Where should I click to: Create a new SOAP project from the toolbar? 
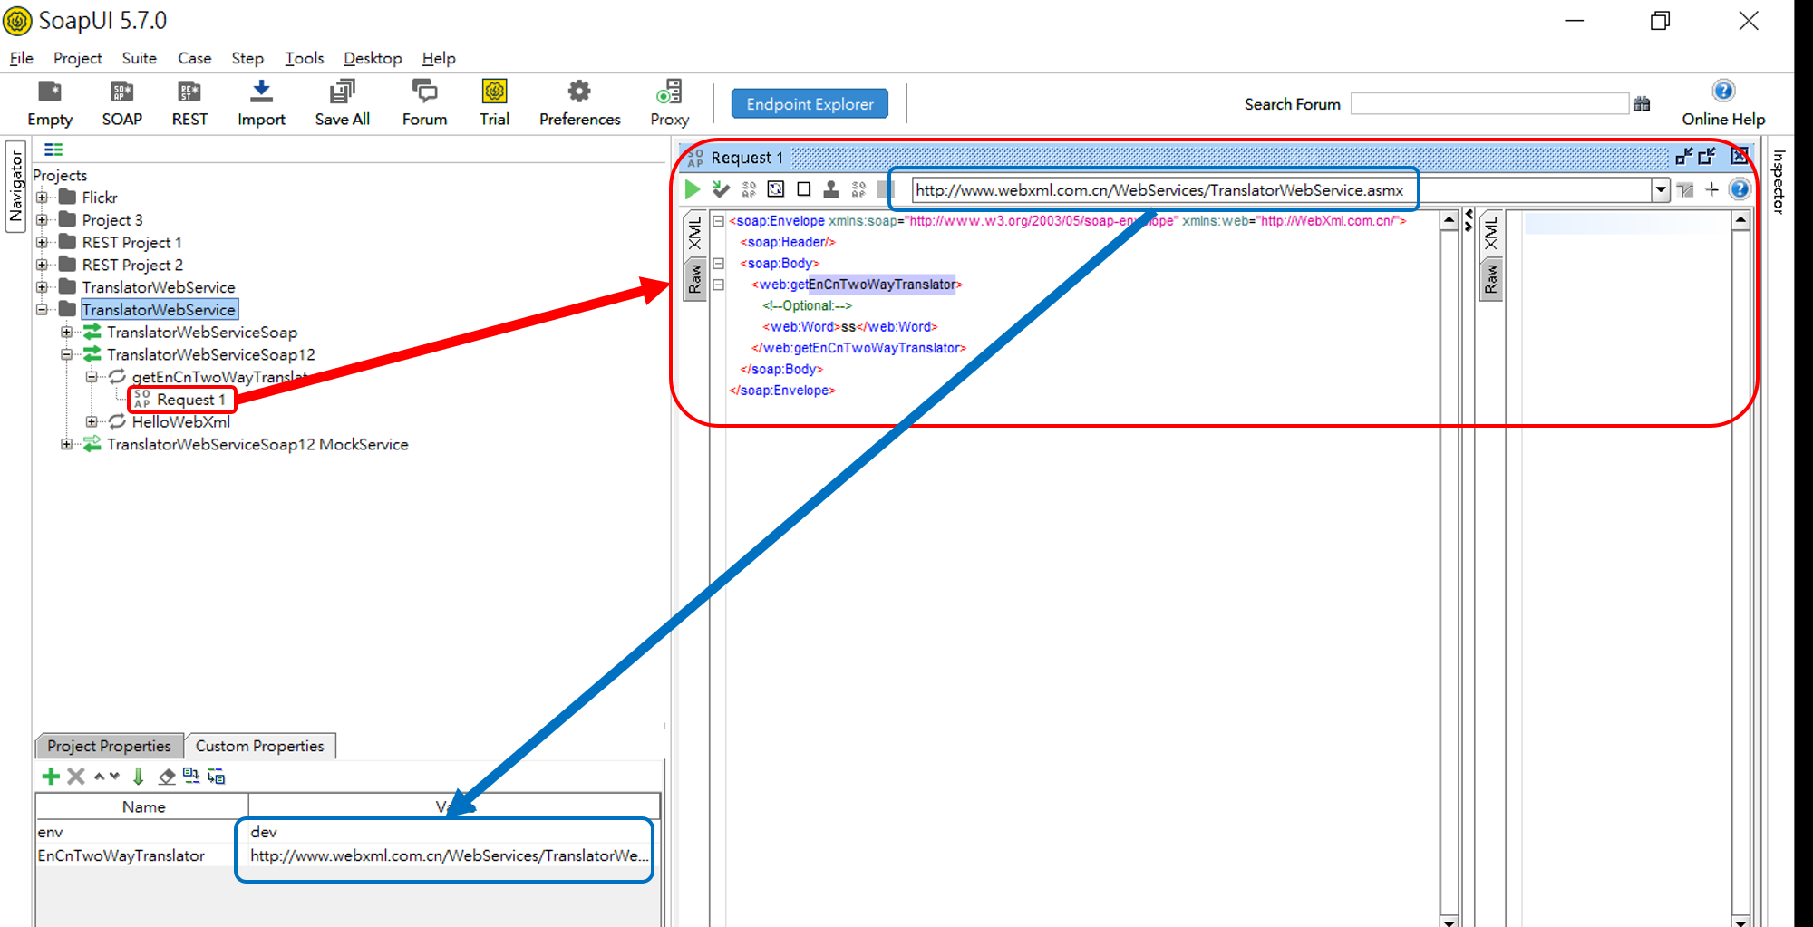[121, 102]
